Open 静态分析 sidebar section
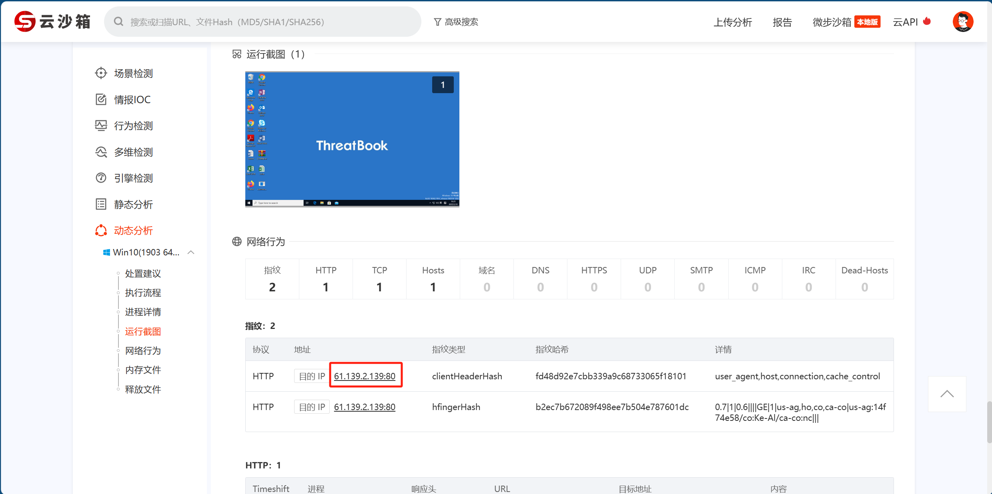The height and width of the screenshot is (494, 992). pyautogui.click(x=133, y=205)
